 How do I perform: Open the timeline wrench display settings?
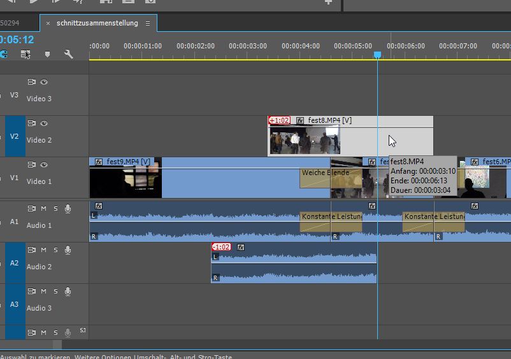point(68,54)
